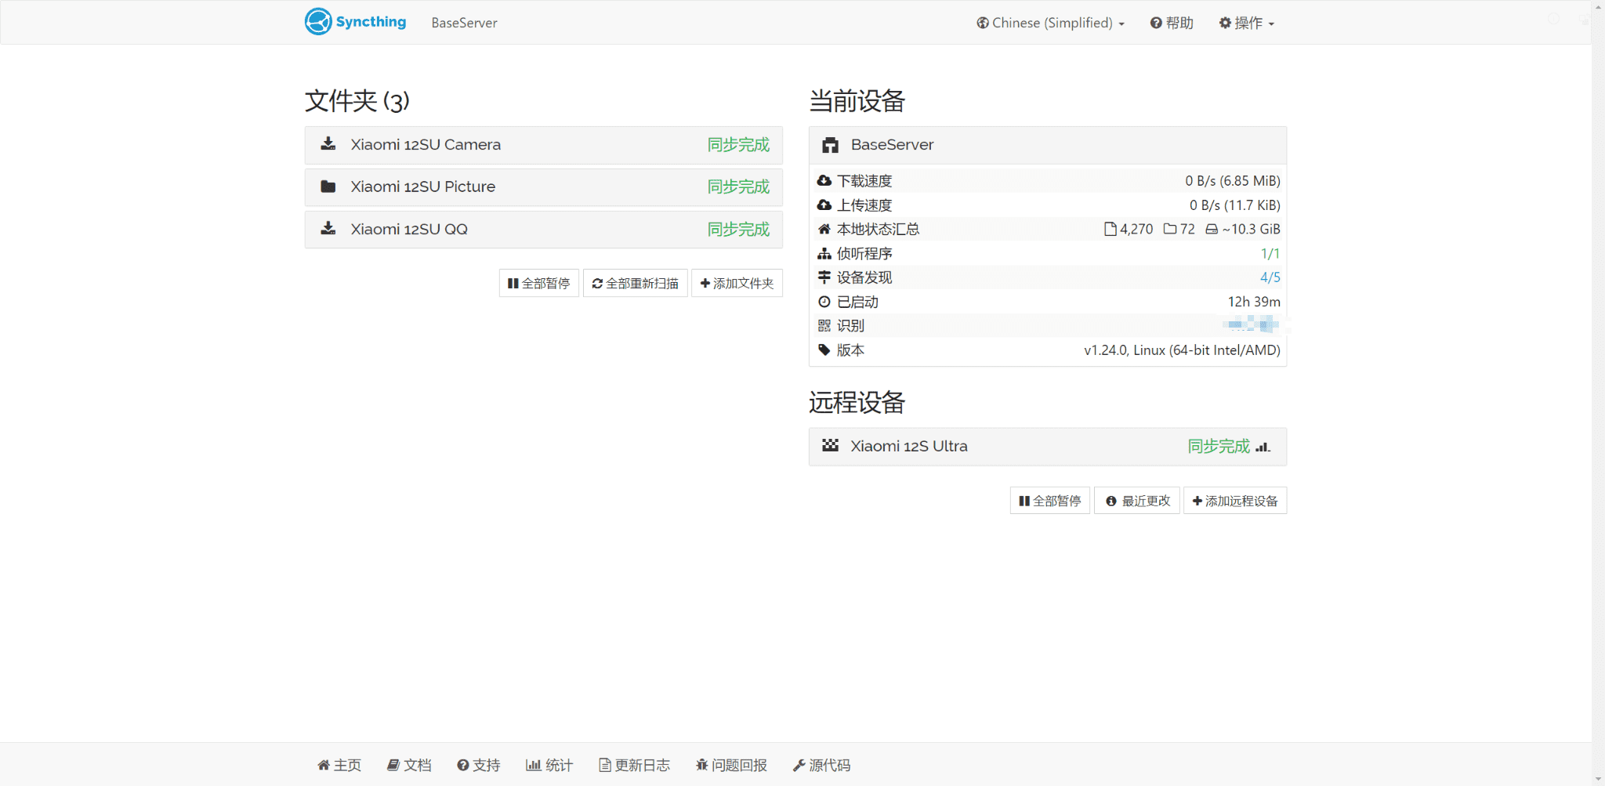Screen dimensions: 1605x786
Task: Click the 添加文件夹 add folder button
Action: click(736, 283)
